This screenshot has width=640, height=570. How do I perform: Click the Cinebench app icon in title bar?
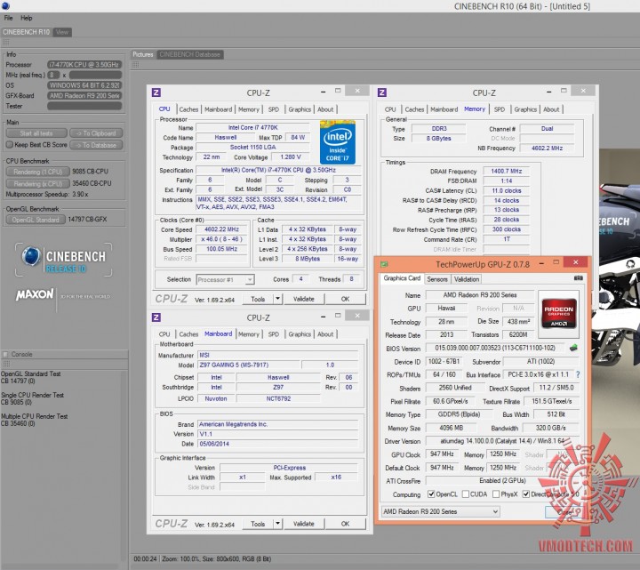click(5, 5)
